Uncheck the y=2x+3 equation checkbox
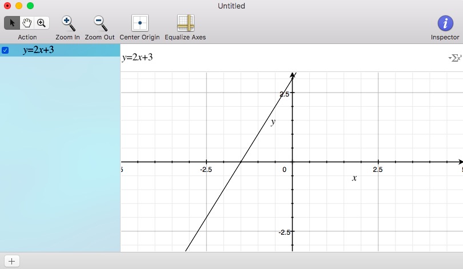Screen dimensions: 463x269 tap(6, 50)
